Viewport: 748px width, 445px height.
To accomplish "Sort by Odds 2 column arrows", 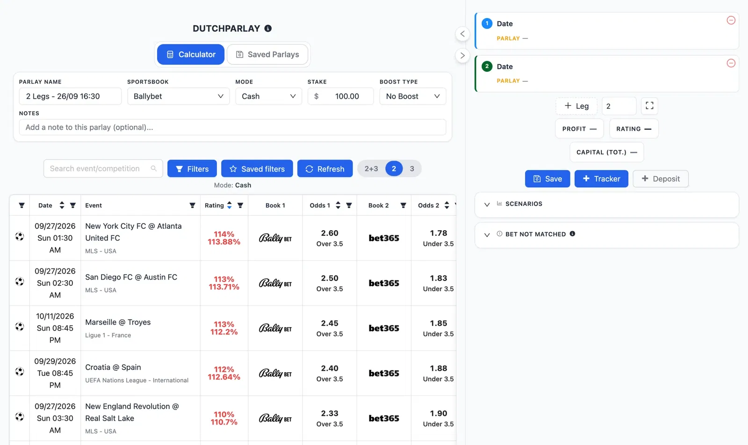I will coord(447,205).
